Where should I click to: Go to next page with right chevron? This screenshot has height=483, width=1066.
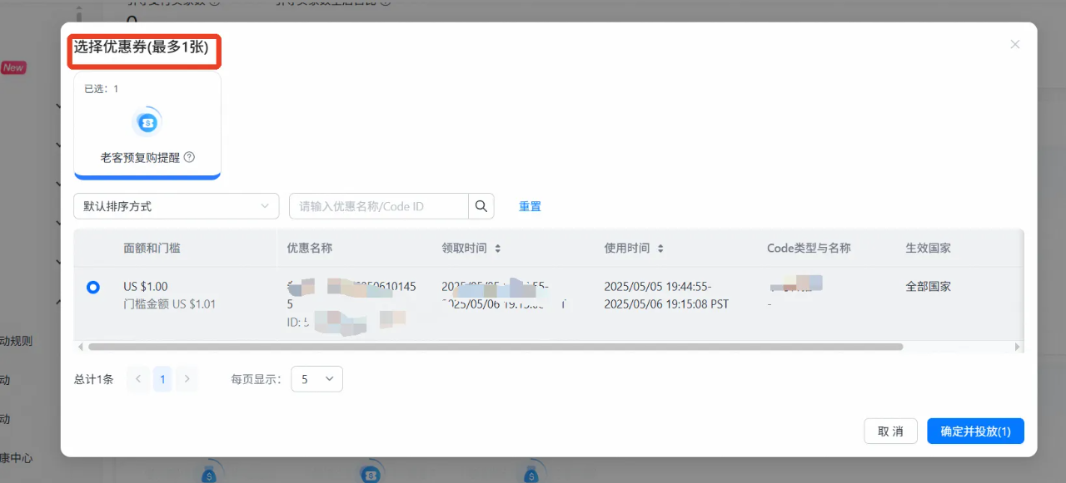point(187,379)
